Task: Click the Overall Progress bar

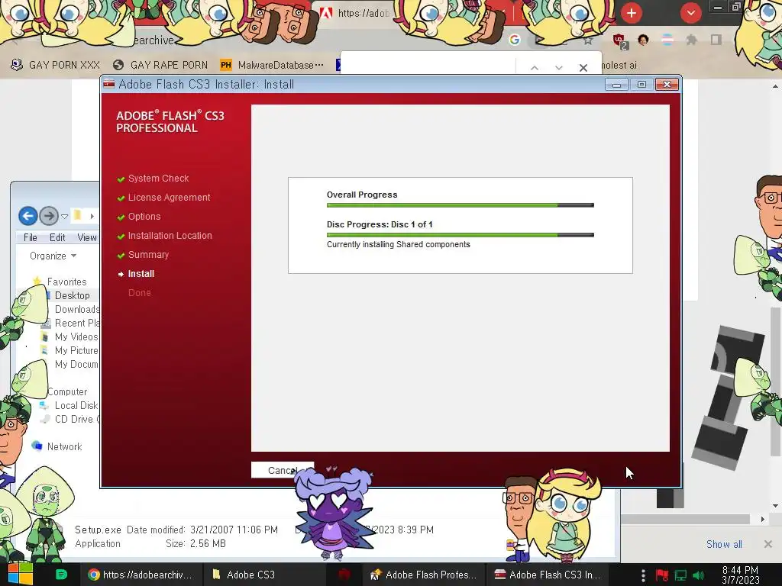Action: (x=460, y=204)
